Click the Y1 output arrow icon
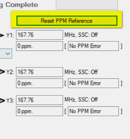 click(2, 35)
